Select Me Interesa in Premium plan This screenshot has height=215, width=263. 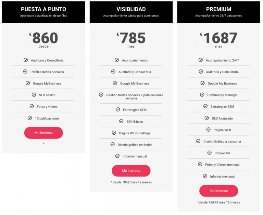click(x=218, y=191)
